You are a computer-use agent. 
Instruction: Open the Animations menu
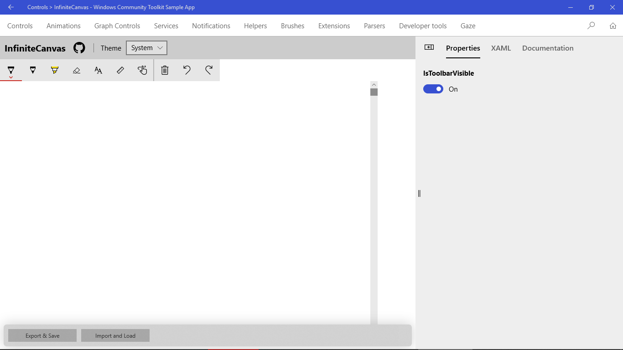coord(63,26)
